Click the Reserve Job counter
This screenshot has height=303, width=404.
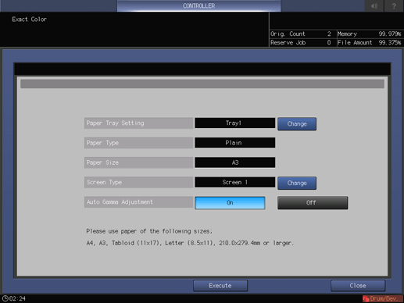point(301,43)
